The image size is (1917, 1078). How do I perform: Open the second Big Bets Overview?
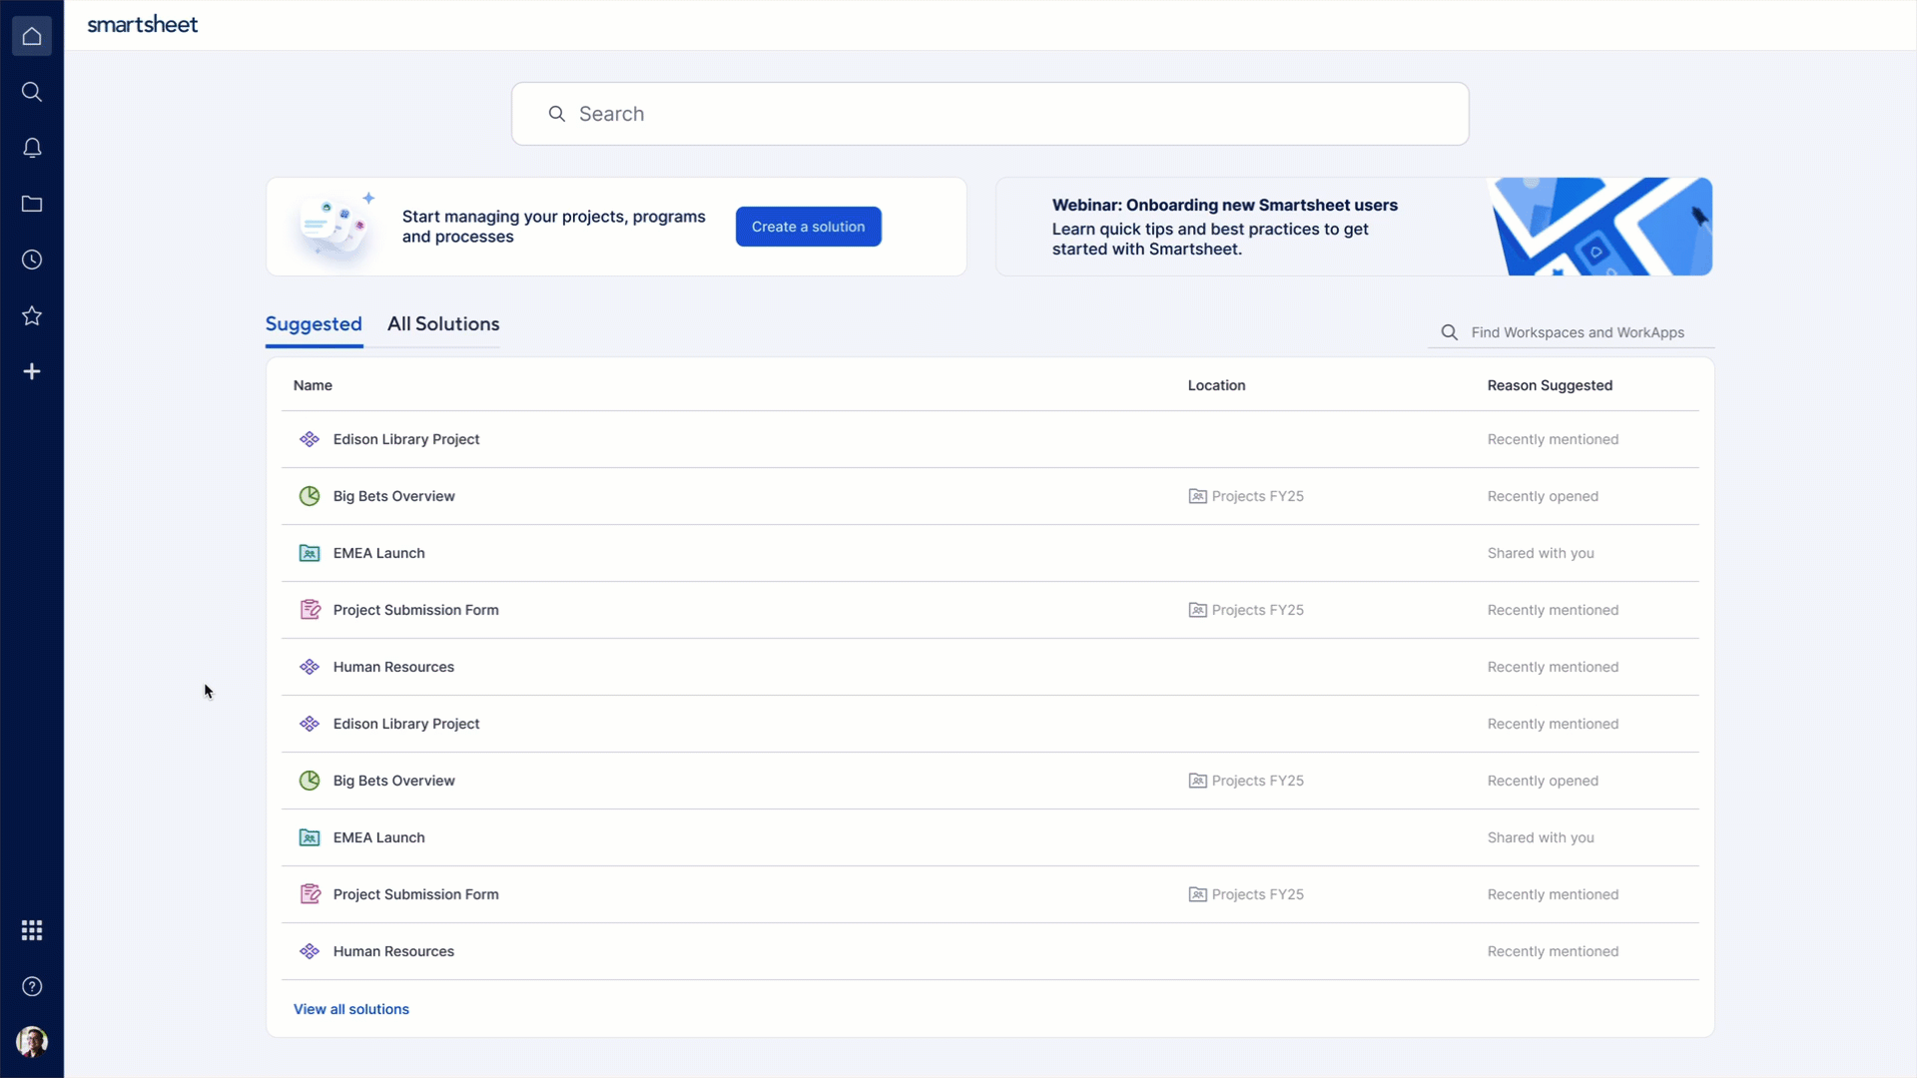[393, 781]
